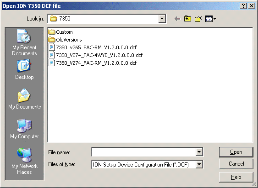Go to Desktop in places bar
Screen dimensions: 258x188
coord(24,69)
